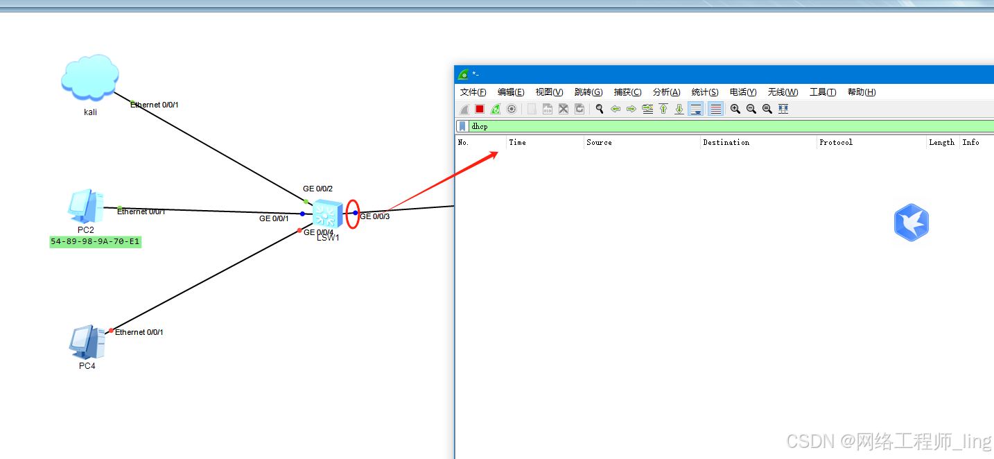
Task: Open the 分析(A) menu
Action: coord(666,92)
